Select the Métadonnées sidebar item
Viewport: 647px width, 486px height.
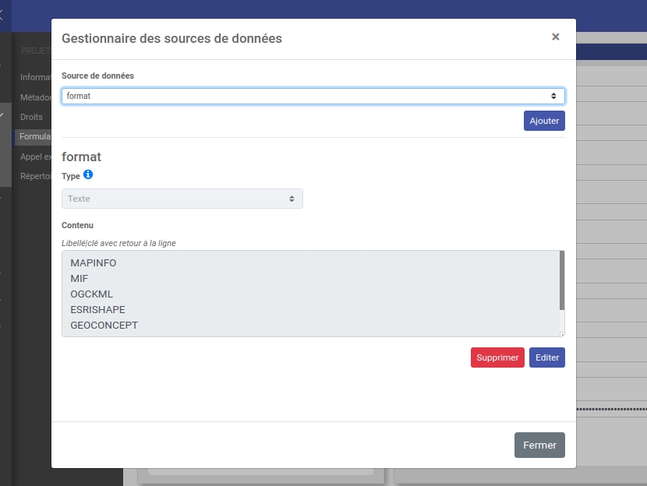tap(35, 97)
